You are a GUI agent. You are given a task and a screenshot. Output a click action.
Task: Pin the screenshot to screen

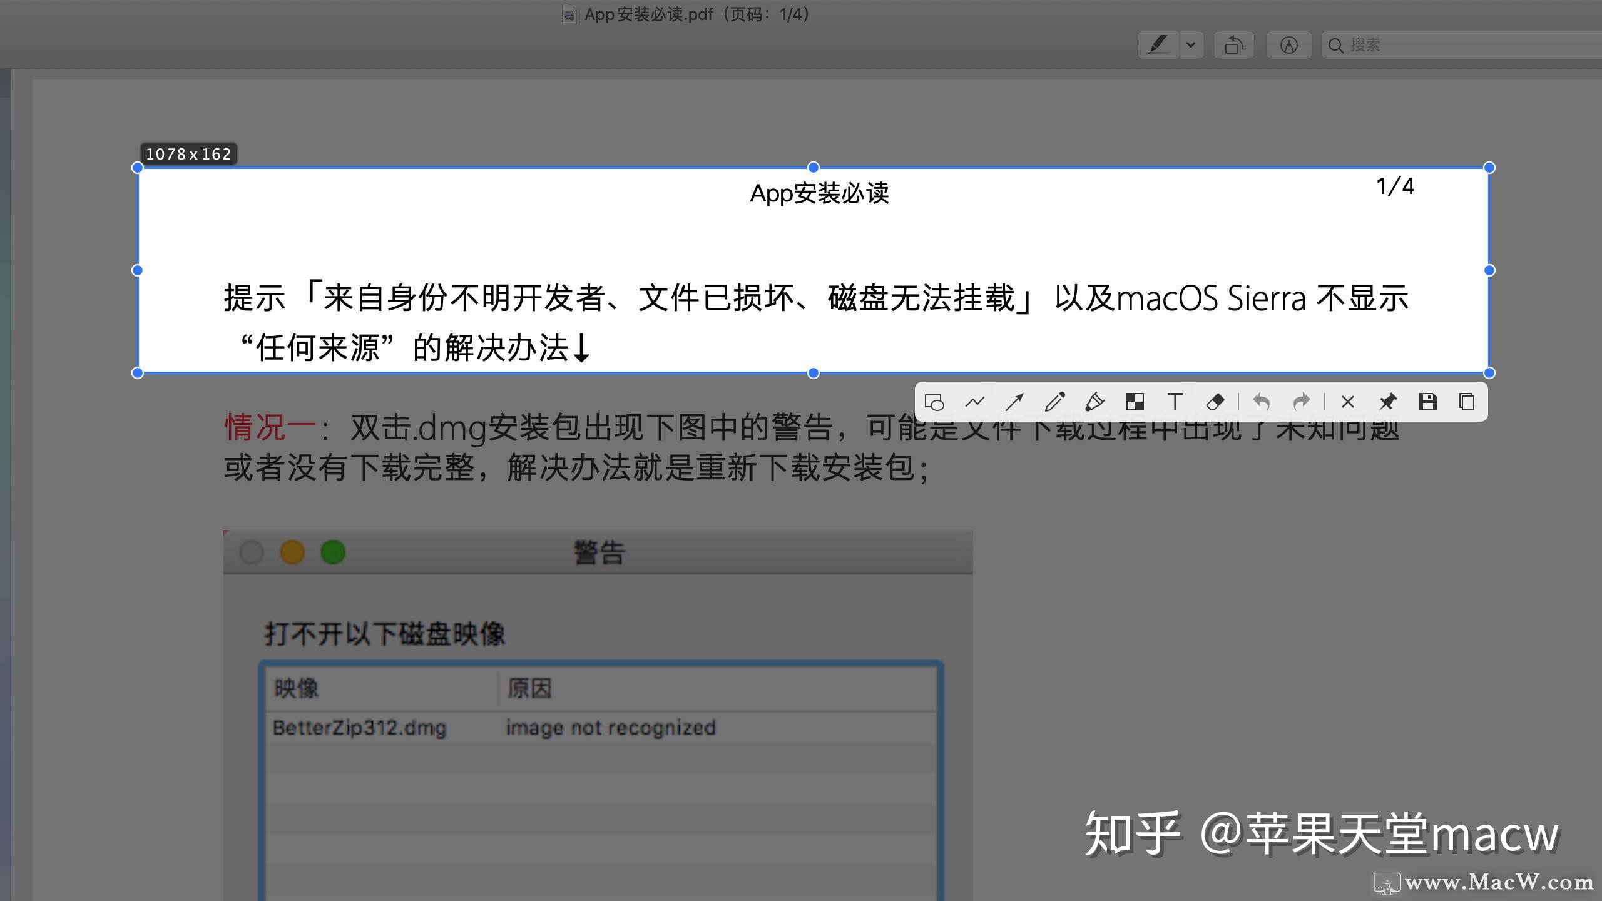(1387, 402)
